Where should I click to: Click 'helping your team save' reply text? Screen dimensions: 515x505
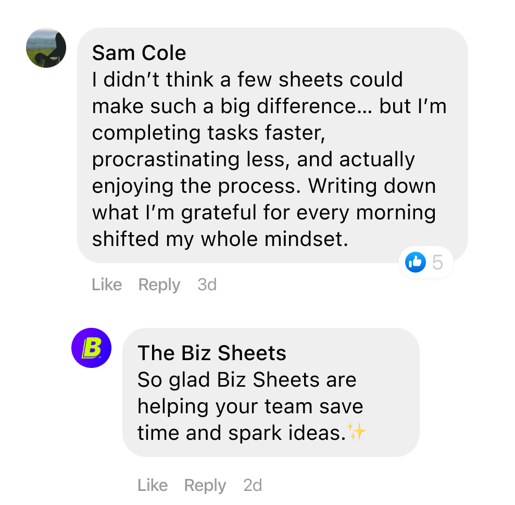[250, 407]
